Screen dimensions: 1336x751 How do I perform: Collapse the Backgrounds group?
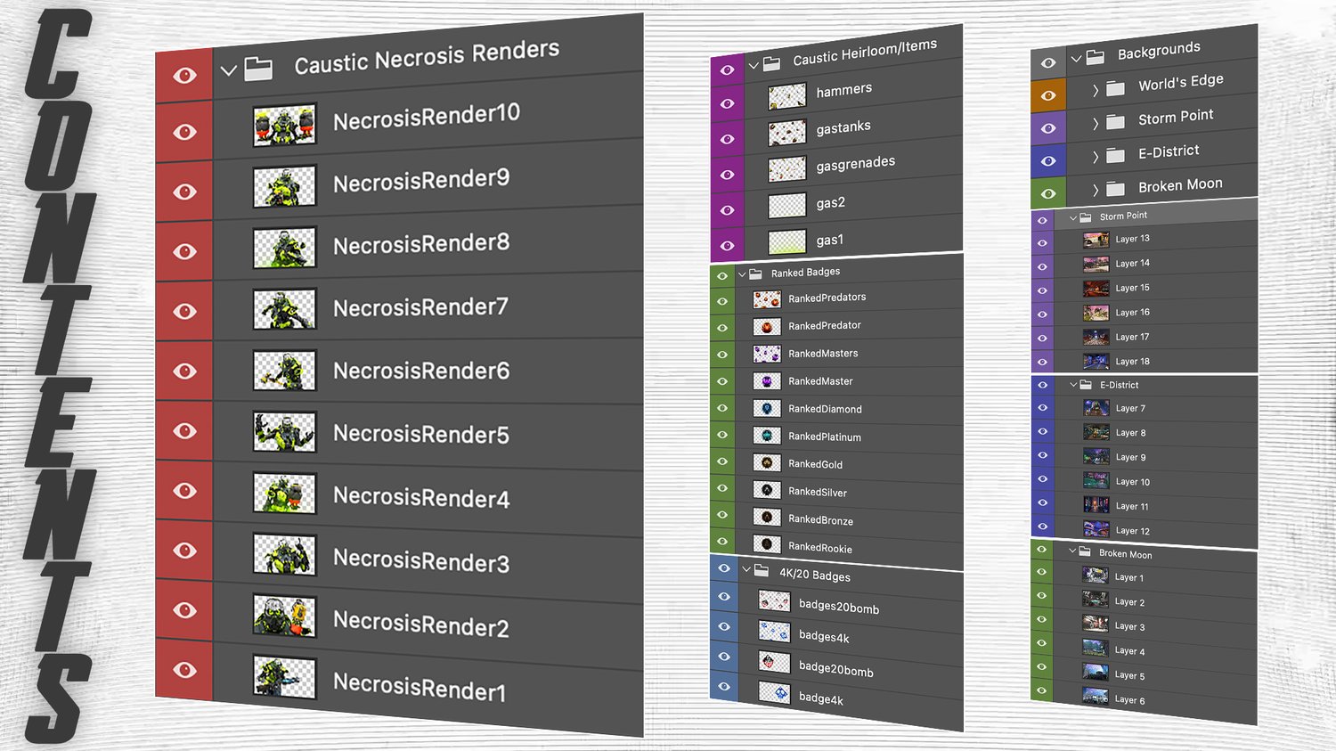(x=1077, y=58)
